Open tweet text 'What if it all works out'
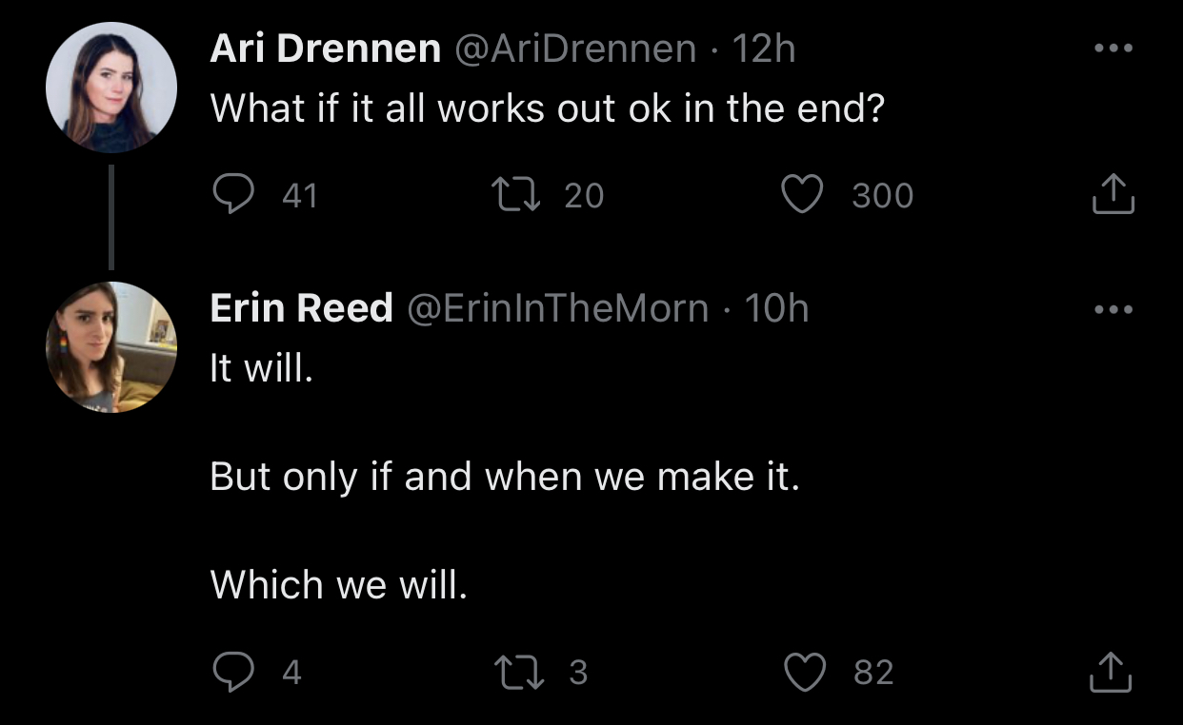The image size is (1183, 725). point(547,109)
